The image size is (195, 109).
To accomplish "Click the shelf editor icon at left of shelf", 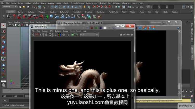I will point(4,16).
